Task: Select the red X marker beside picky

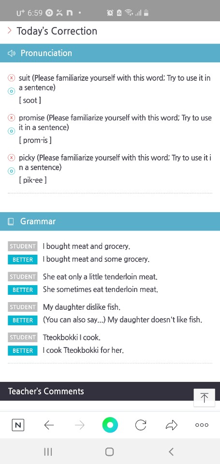Action: click(x=11, y=158)
